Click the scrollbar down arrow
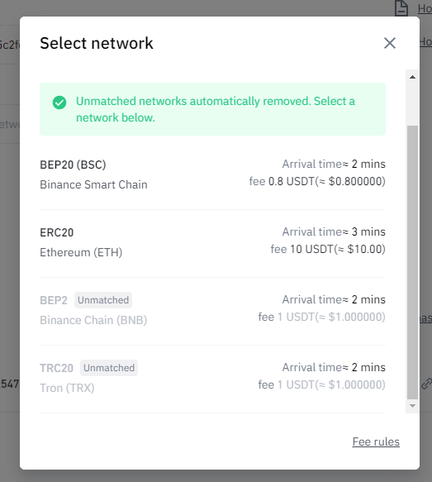The image size is (432, 482). 412,406
